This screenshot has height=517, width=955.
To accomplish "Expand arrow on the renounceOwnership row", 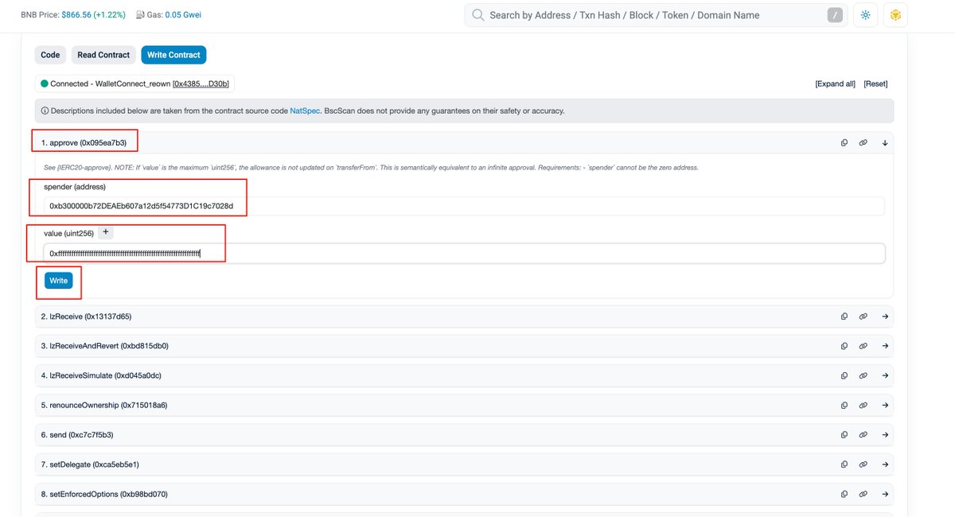I will coord(884,406).
